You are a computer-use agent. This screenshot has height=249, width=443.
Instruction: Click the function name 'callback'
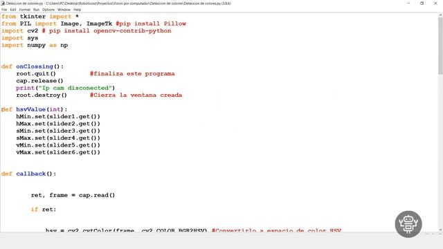[30, 174]
